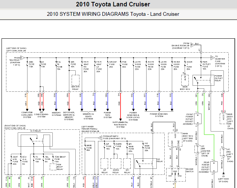
Task: Click the PSB FUSE 30A label
Action: tap(125, 64)
